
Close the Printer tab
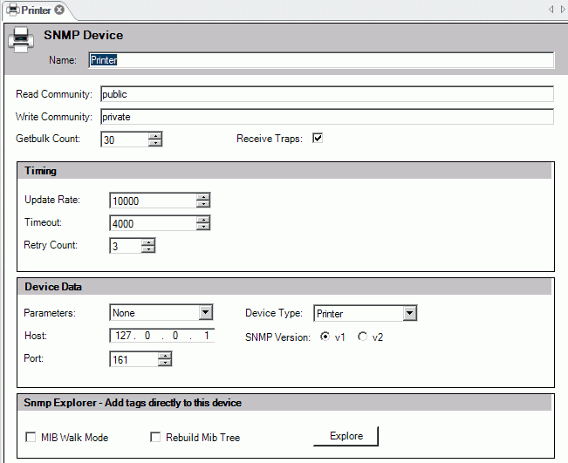click(59, 10)
